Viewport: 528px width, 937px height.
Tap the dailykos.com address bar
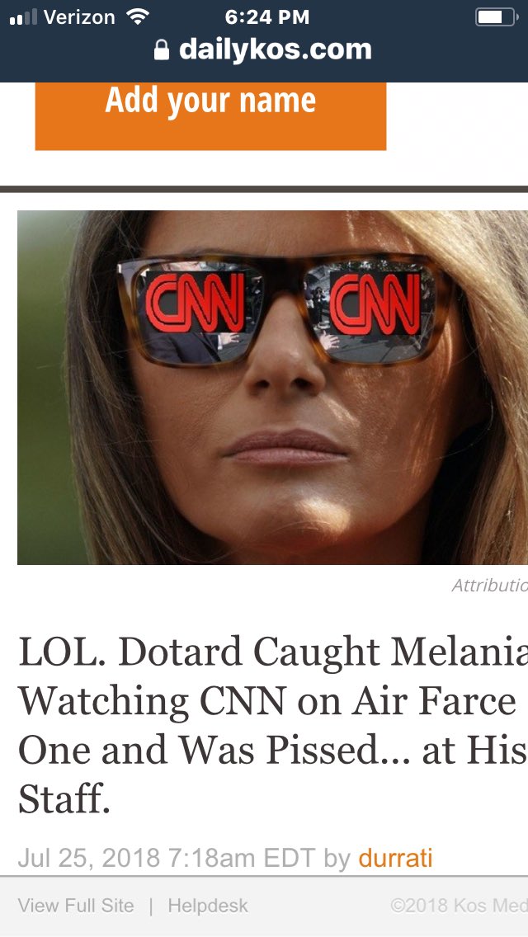[263, 49]
